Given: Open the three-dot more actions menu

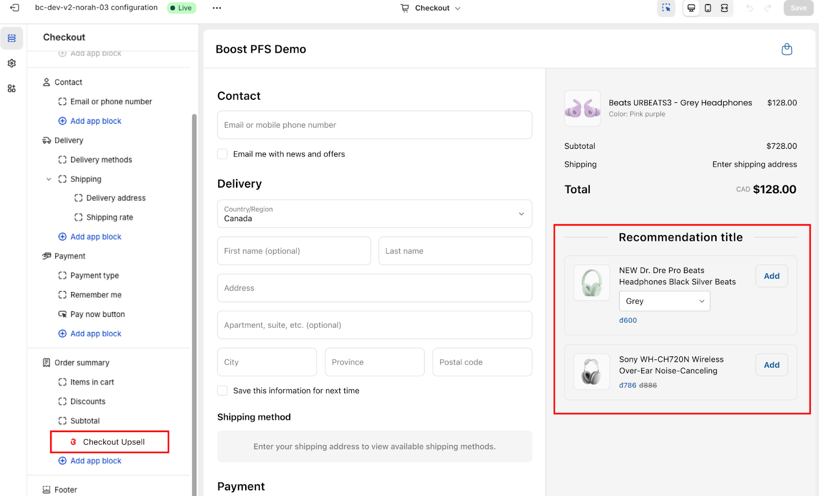Looking at the screenshot, I should pyautogui.click(x=217, y=8).
